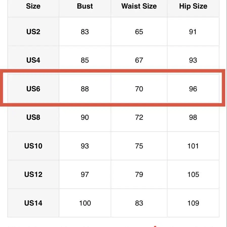Click the US12 waist value 79
227x227 pixels.
pos(139,175)
